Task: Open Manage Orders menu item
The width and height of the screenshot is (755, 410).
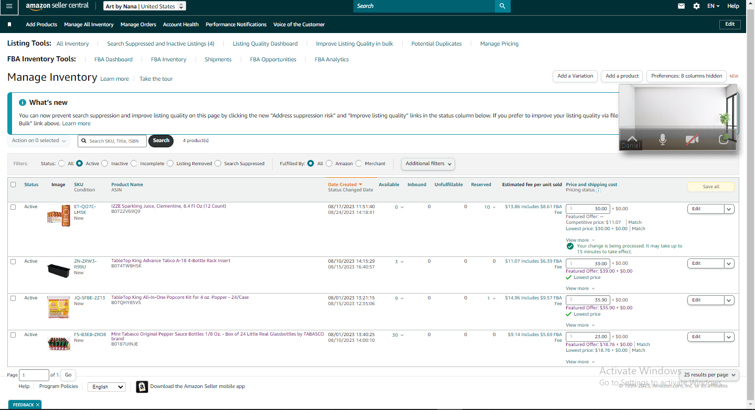Action: coord(138,25)
